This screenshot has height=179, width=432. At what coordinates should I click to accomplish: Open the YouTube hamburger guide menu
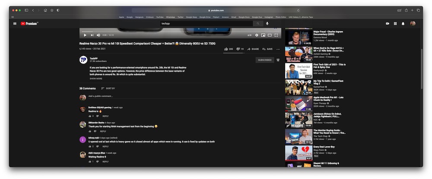(x=15, y=24)
